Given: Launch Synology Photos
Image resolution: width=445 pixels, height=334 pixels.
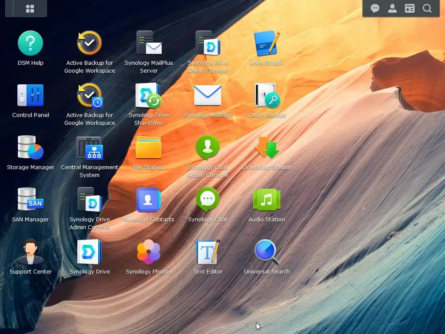Looking at the screenshot, I should (149, 252).
